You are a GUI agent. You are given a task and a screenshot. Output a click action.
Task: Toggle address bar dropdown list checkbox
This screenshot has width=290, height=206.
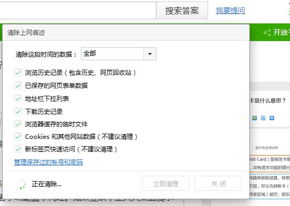click(x=18, y=99)
